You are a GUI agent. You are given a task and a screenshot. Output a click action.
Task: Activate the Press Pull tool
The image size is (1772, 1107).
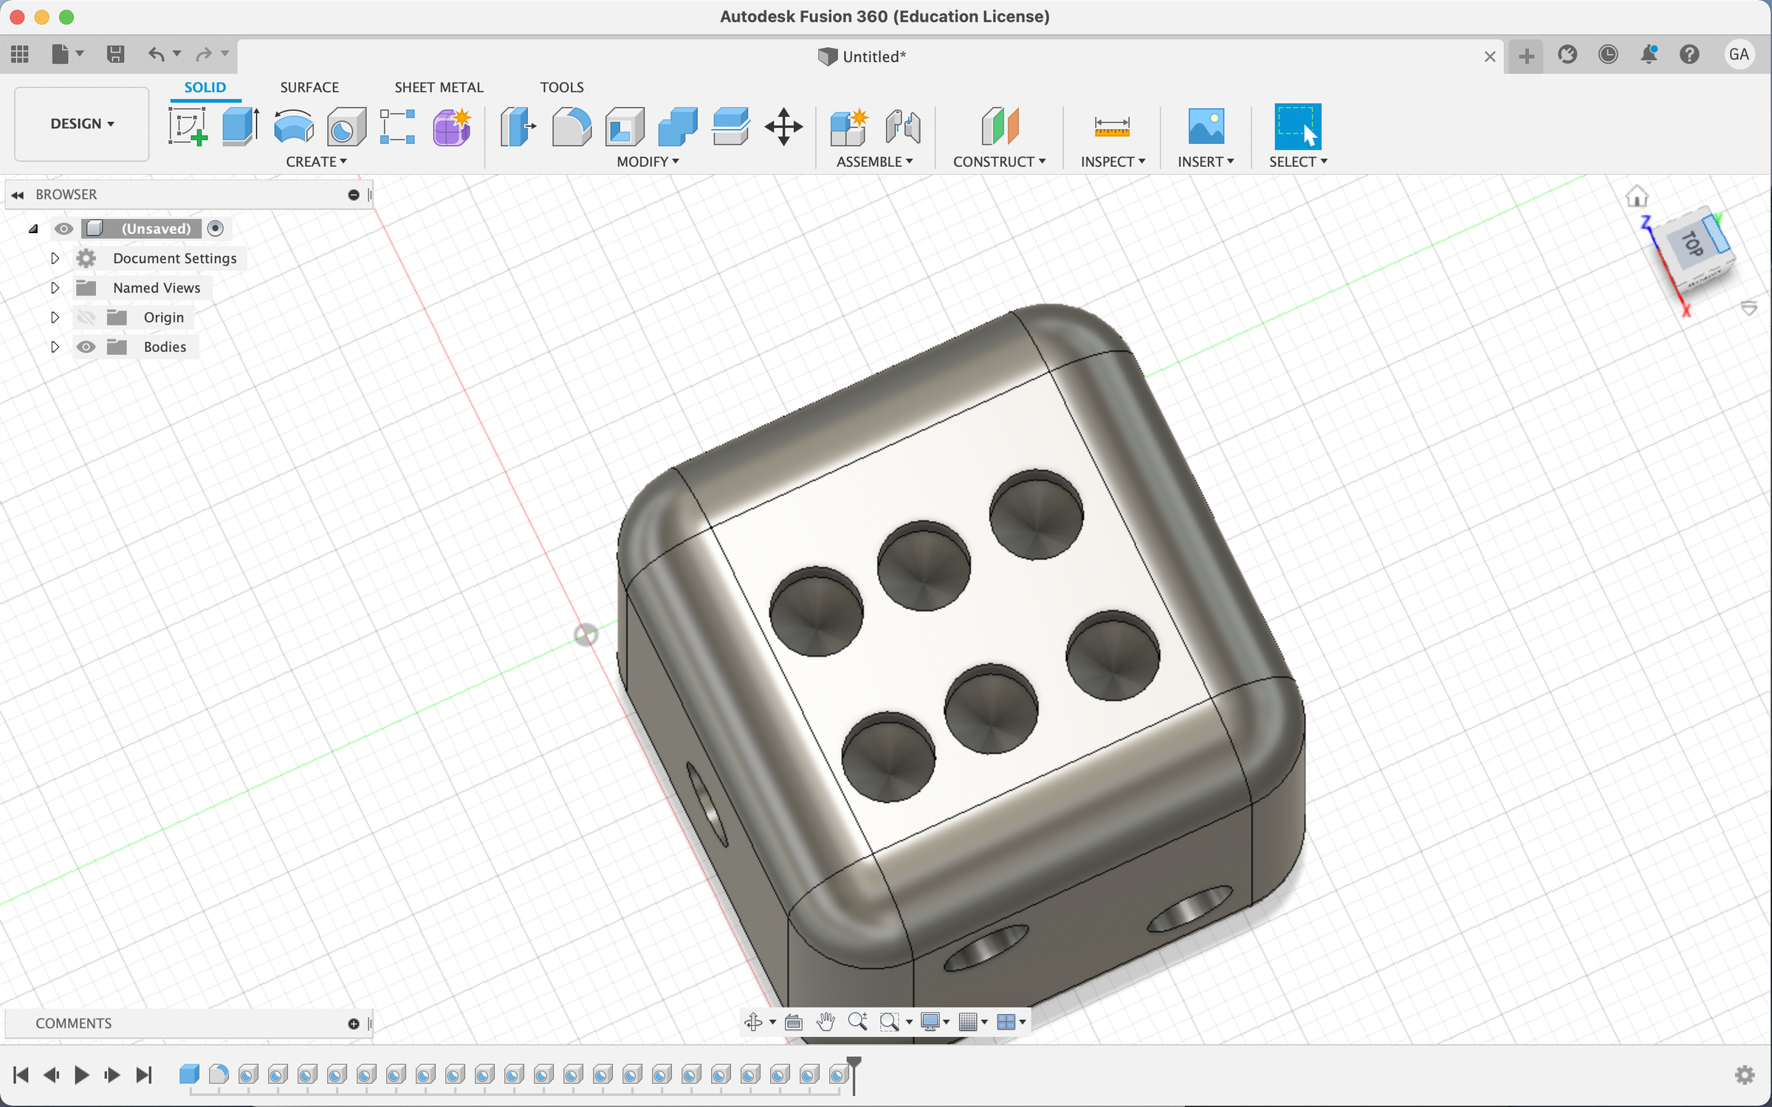tap(518, 126)
